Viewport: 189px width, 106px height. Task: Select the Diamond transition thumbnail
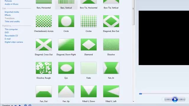click(89, 44)
